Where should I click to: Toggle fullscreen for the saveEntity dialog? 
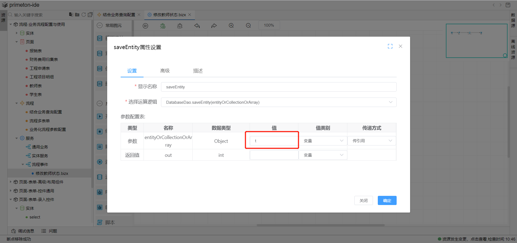pyautogui.click(x=390, y=46)
